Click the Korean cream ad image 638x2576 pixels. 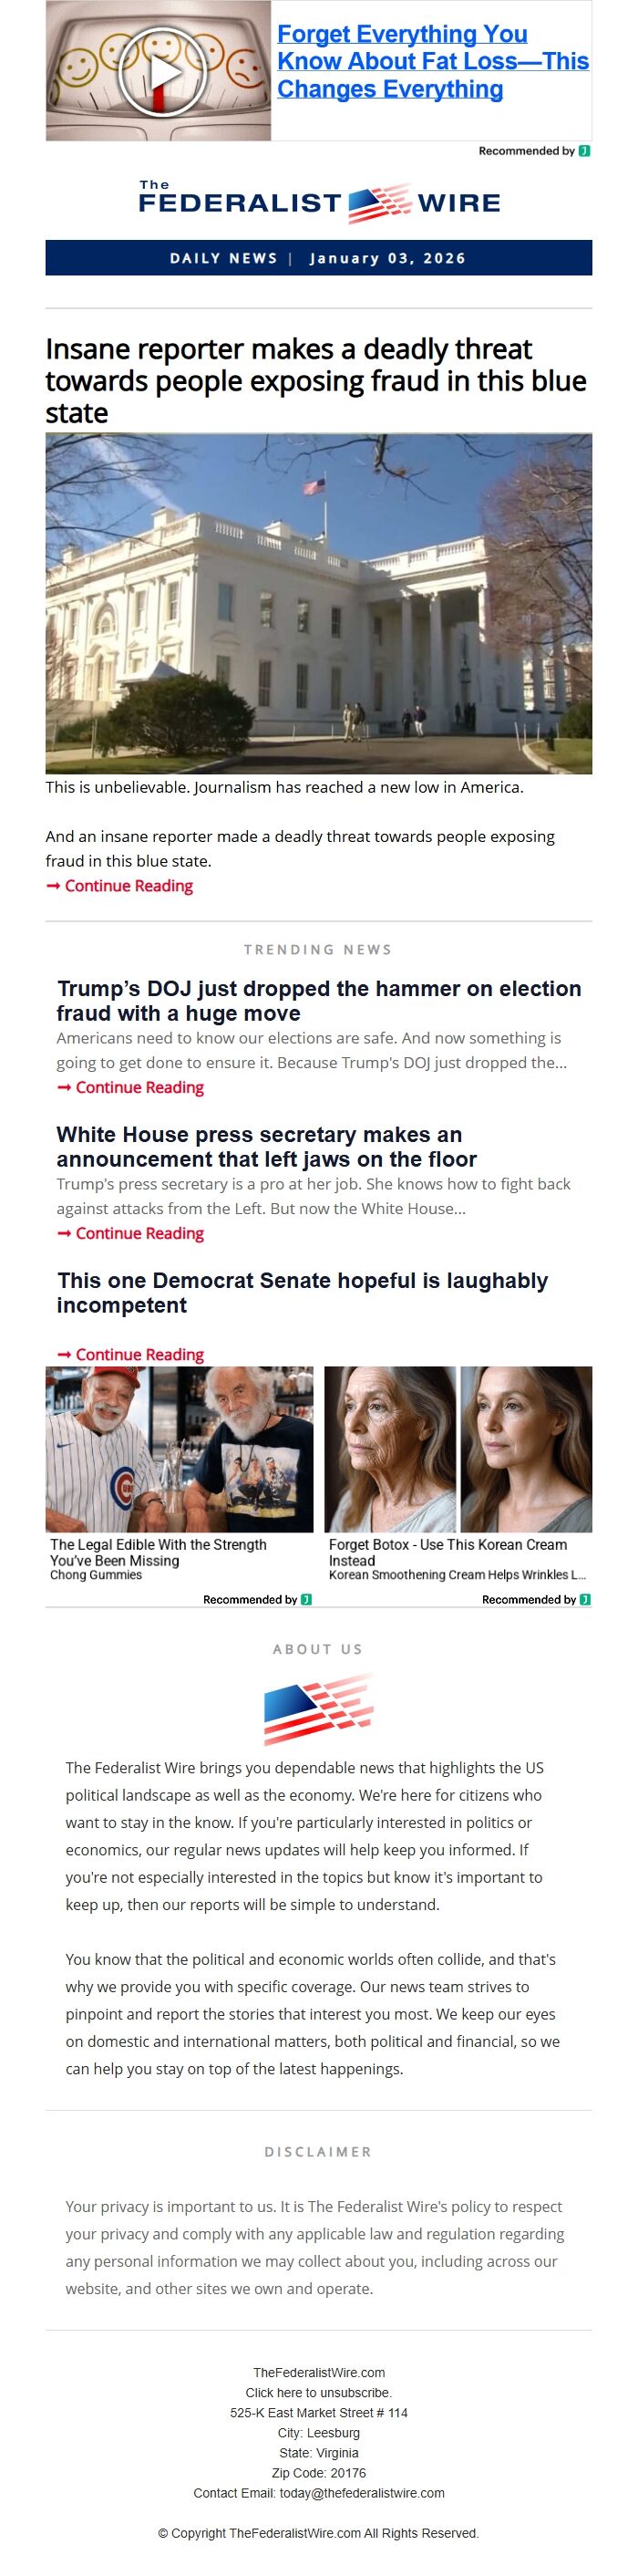coord(458,1449)
